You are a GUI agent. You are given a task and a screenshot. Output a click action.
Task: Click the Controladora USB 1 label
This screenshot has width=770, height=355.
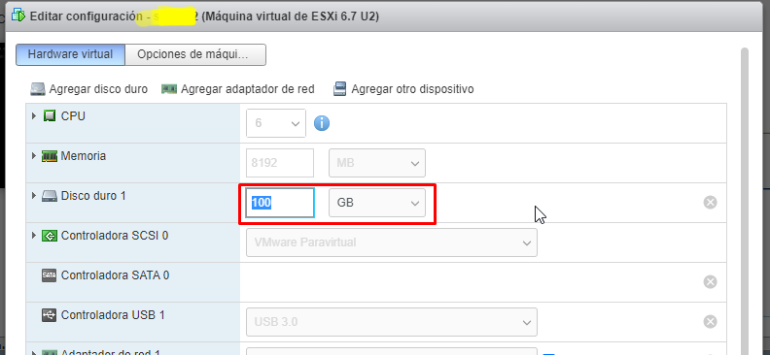click(113, 315)
